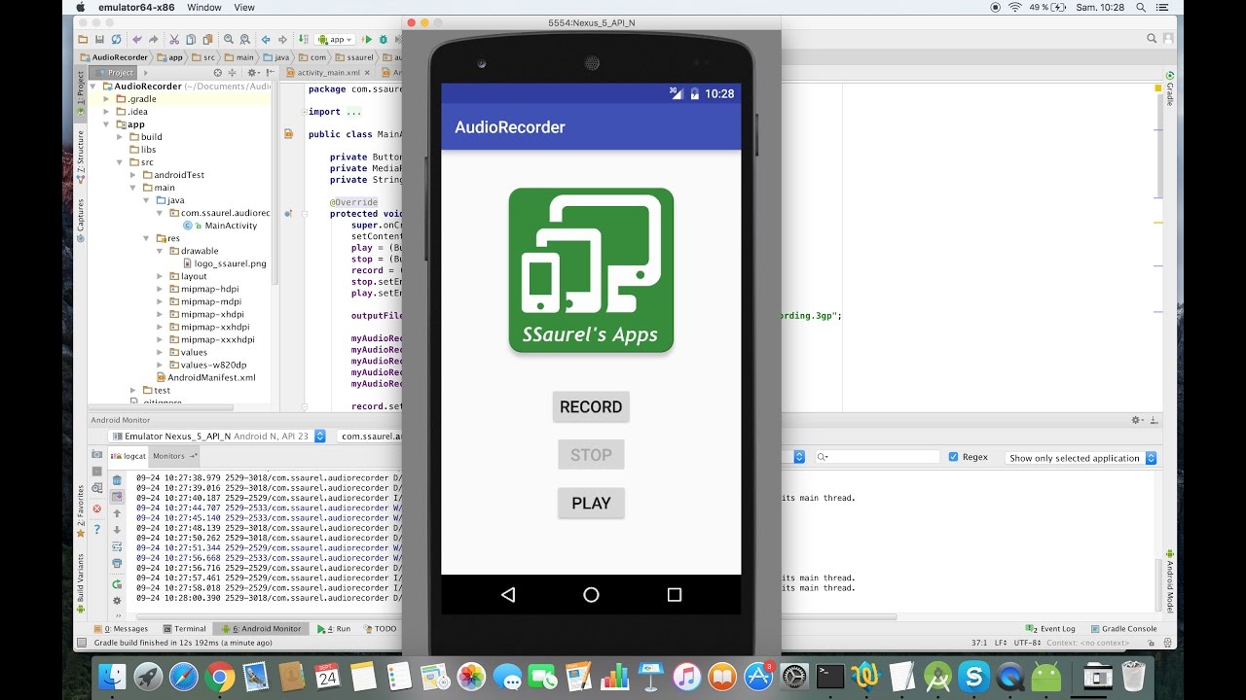
Task: Cut selection with the scissors icon
Action: coord(174,39)
